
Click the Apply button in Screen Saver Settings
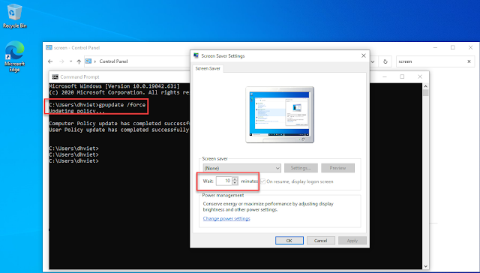point(352,241)
